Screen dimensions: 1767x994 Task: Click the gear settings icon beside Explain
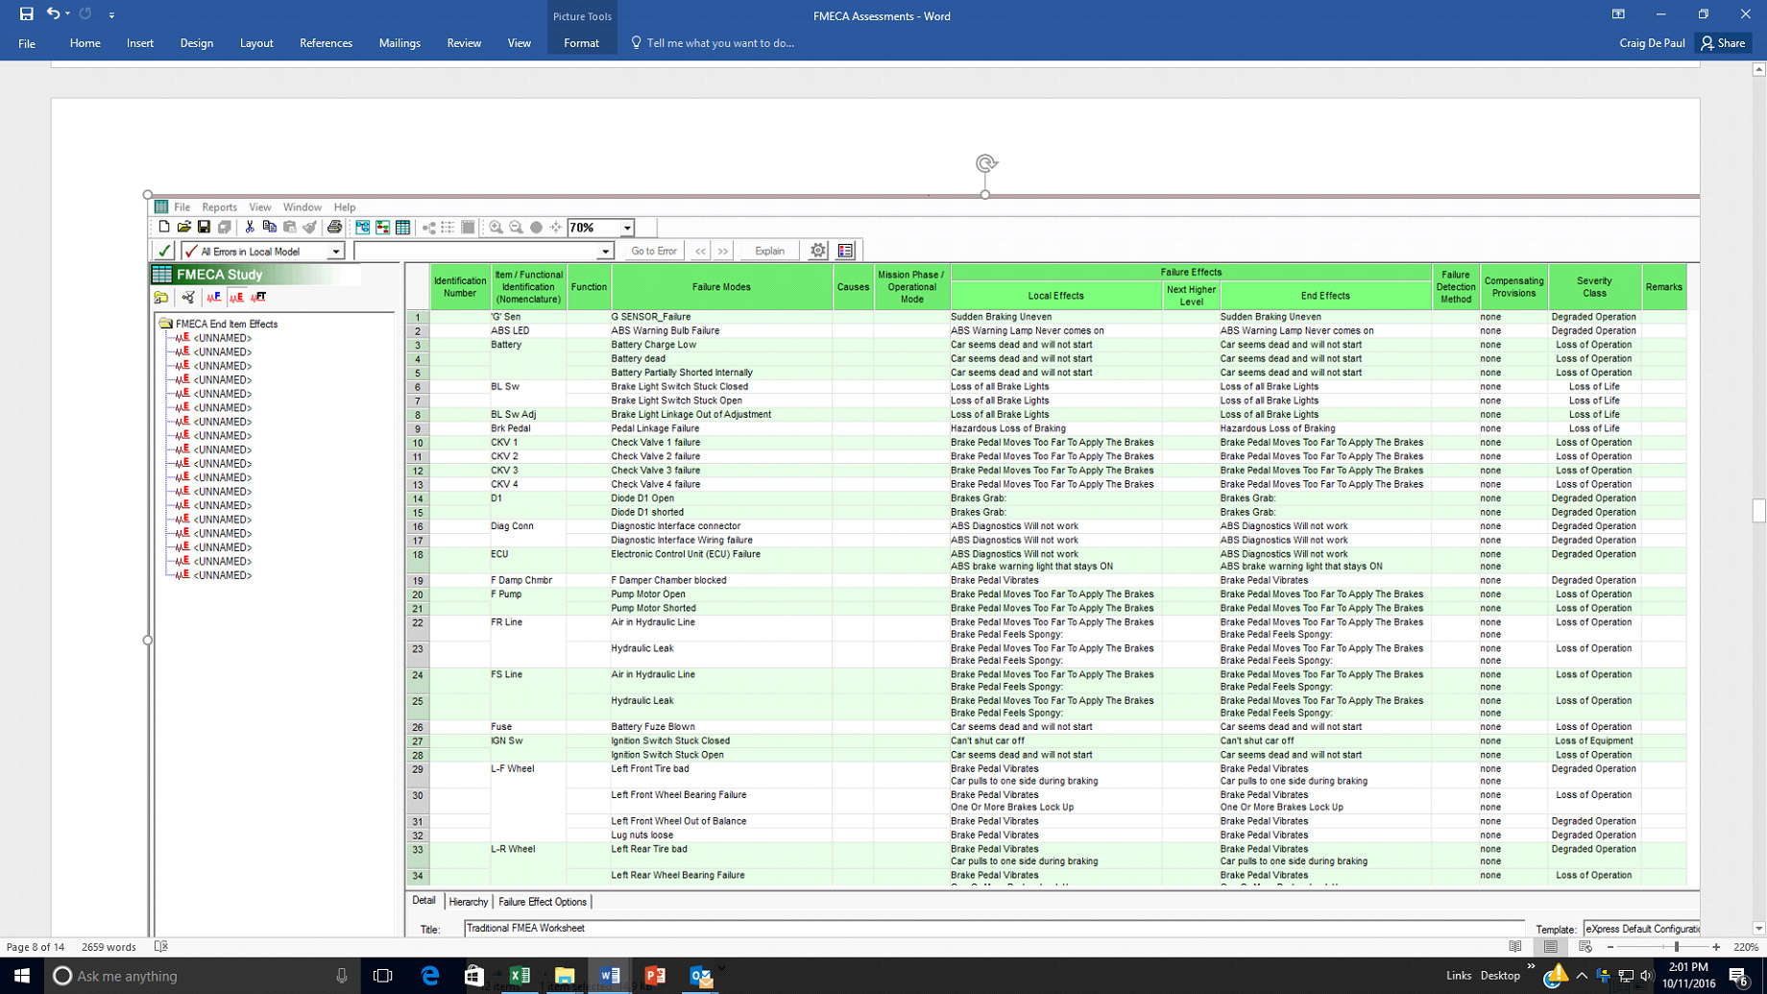817,251
